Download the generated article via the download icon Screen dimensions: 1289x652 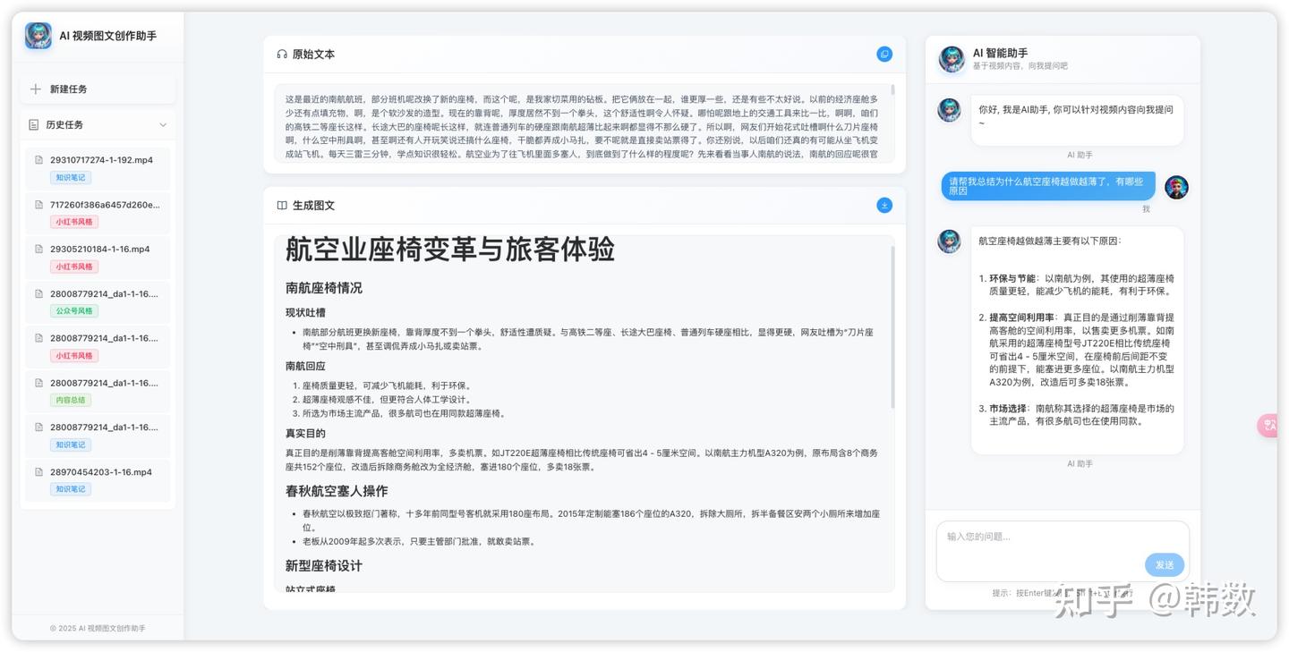click(x=884, y=205)
